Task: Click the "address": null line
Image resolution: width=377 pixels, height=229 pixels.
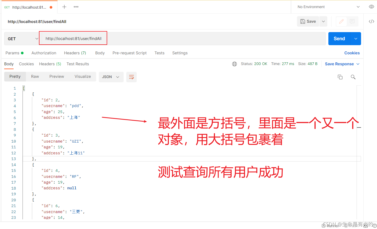Action: point(59,188)
